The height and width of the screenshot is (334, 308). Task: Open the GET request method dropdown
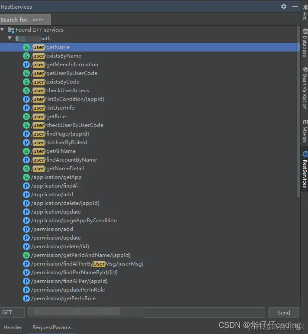point(12,312)
